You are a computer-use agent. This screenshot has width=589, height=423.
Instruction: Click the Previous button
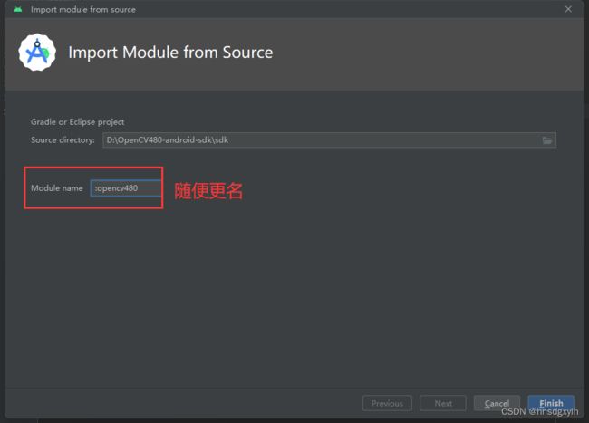tap(387, 403)
